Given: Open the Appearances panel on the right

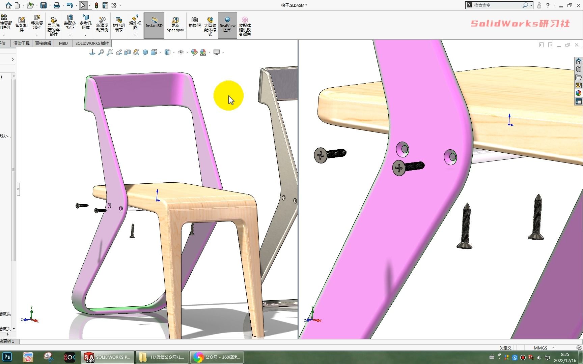Looking at the screenshot, I should (579, 93).
